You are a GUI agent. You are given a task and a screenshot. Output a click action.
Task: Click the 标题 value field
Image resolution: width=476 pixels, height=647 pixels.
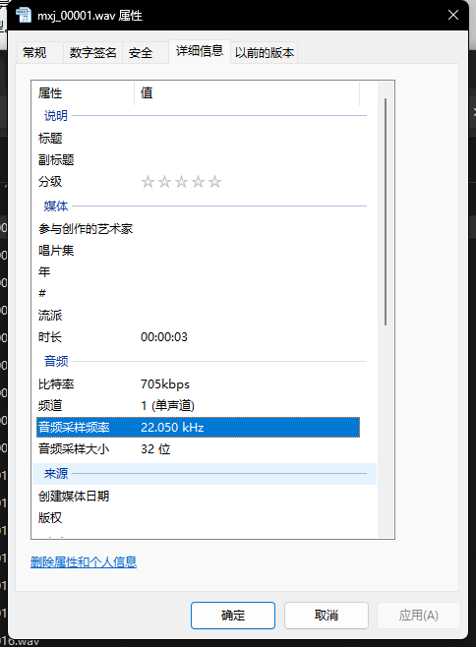pyautogui.click(x=250, y=138)
